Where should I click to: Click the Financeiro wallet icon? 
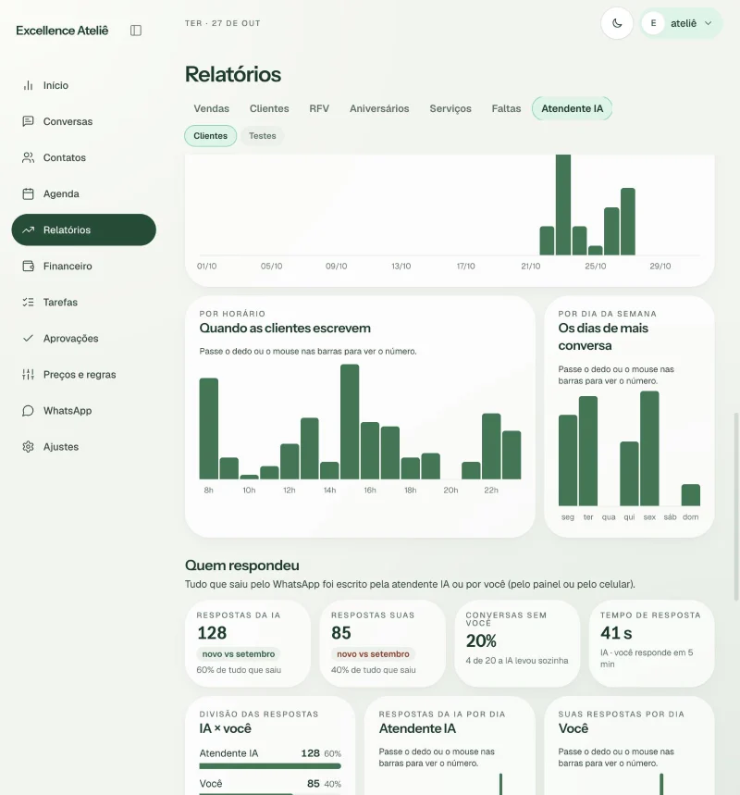tap(28, 267)
